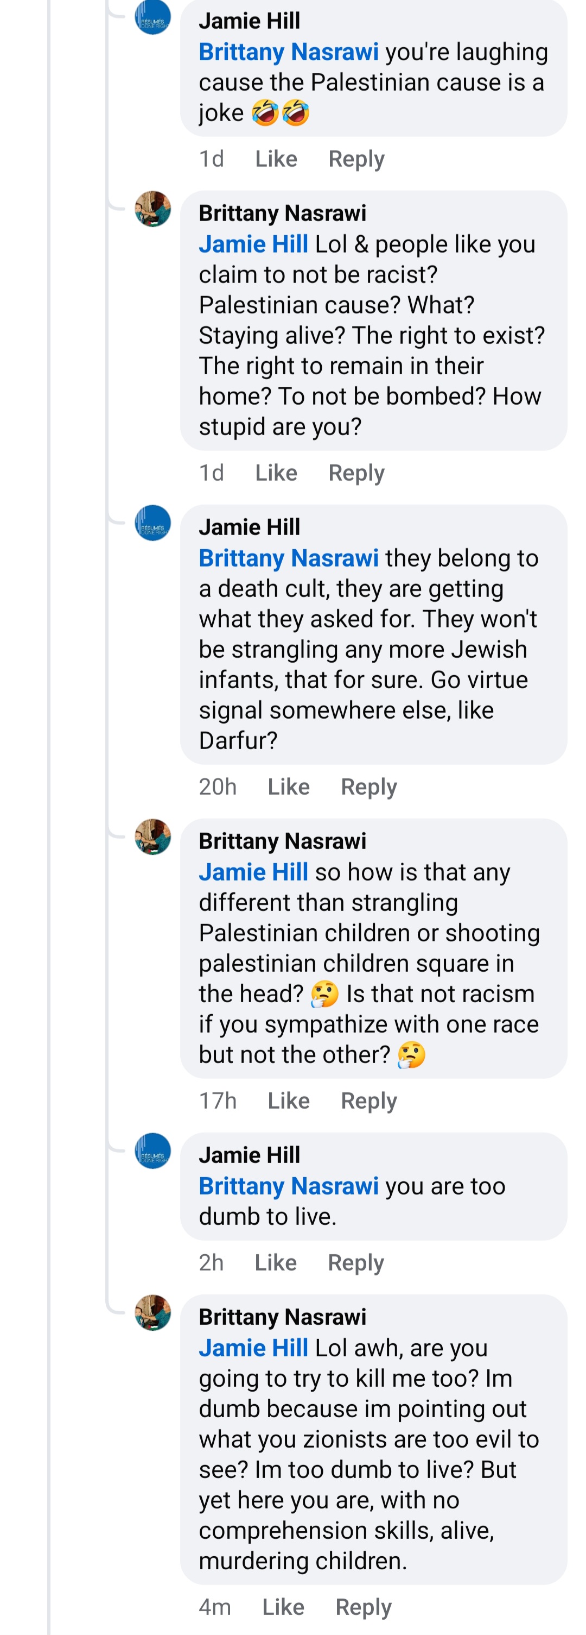The width and height of the screenshot is (586, 1635).
Task: Reply to the comment posted 4m ago
Action: pyautogui.click(x=364, y=1607)
